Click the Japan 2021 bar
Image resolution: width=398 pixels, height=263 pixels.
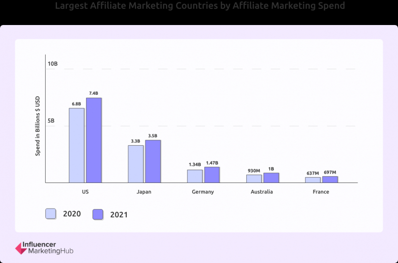[153, 161]
